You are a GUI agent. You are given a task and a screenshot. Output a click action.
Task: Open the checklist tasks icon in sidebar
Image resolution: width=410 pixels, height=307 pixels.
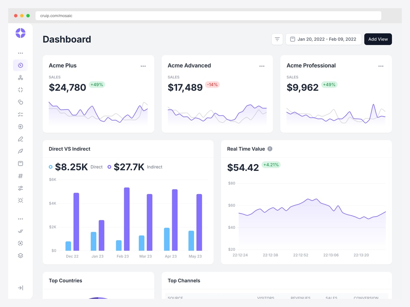[20, 115]
